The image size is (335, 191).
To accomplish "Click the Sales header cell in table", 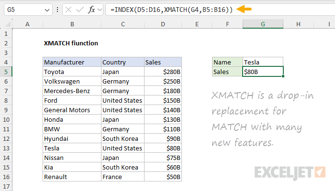I will point(163,62).
